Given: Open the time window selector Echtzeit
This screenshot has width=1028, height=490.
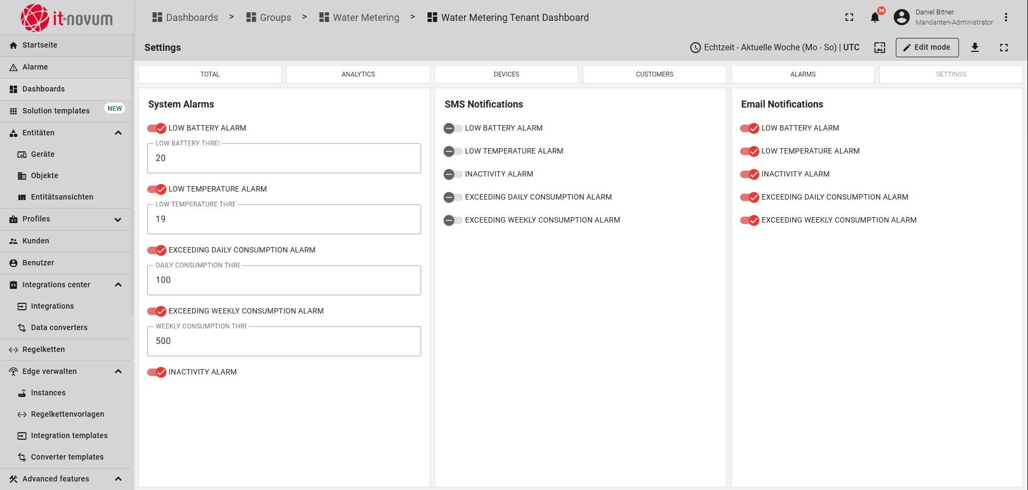Looking at the screenshot, I should point(774,48).
